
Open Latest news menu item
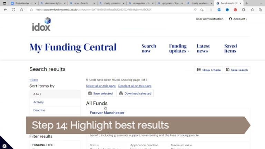tap(203, 49)
